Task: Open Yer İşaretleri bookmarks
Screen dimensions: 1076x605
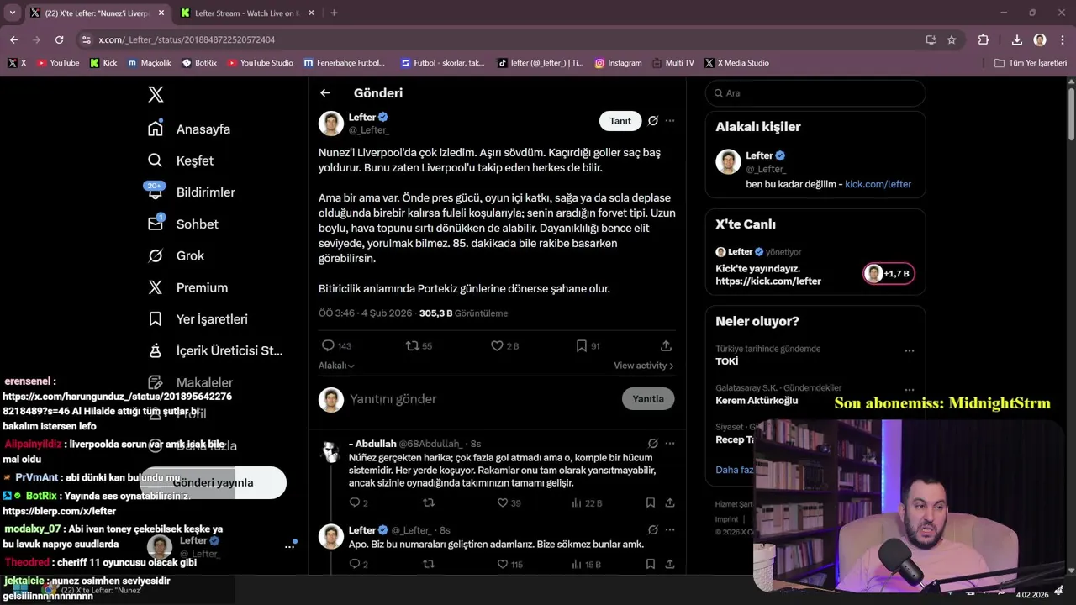Action: pyautogui.click(x=197, y=319)
